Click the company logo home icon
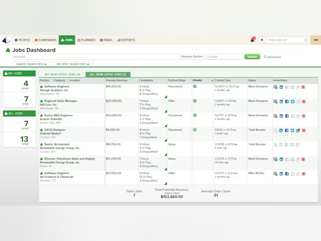321x241 pixels. (6, 40)
